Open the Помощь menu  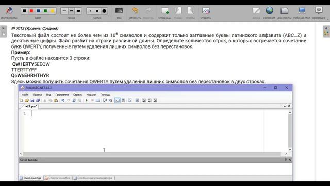105,95
